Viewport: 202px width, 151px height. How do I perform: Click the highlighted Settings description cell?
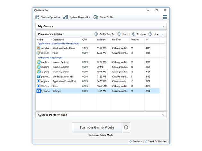(56, 91)
